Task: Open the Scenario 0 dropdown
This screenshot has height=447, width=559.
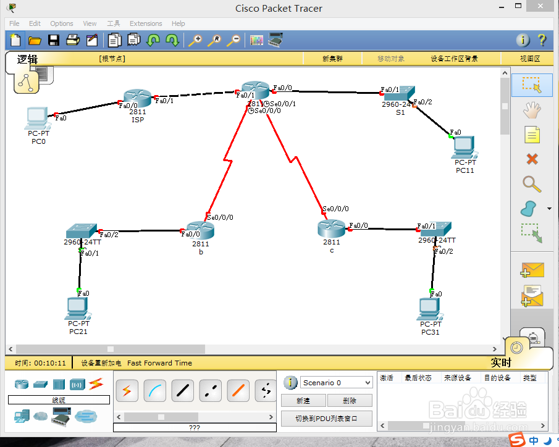Action: tap(336, 382)
